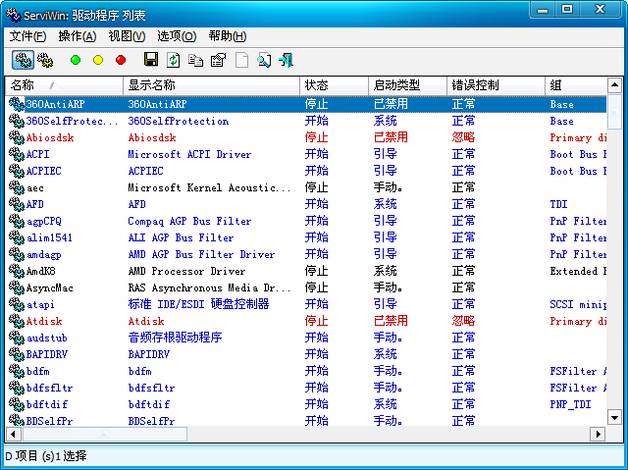Click the horizontal scrollbar thumb

[105, 434]
